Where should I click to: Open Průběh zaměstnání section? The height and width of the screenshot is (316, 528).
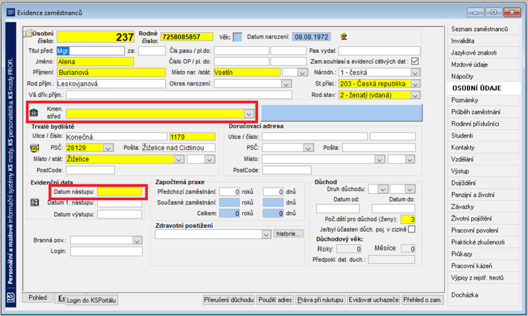click(x=475, y=112)
